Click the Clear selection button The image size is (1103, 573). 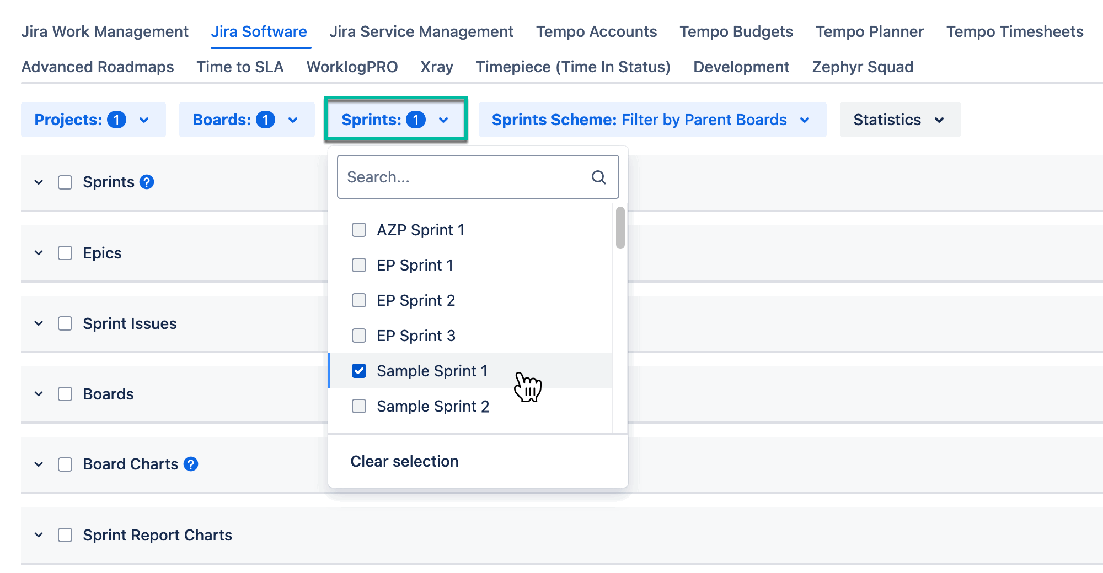pyautogui.click(x=404, y=461)
